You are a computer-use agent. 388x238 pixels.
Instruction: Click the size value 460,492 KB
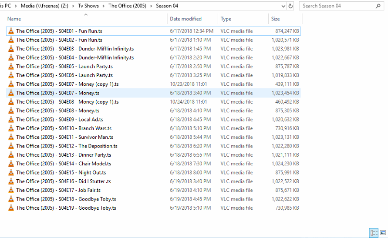point(287,102)
